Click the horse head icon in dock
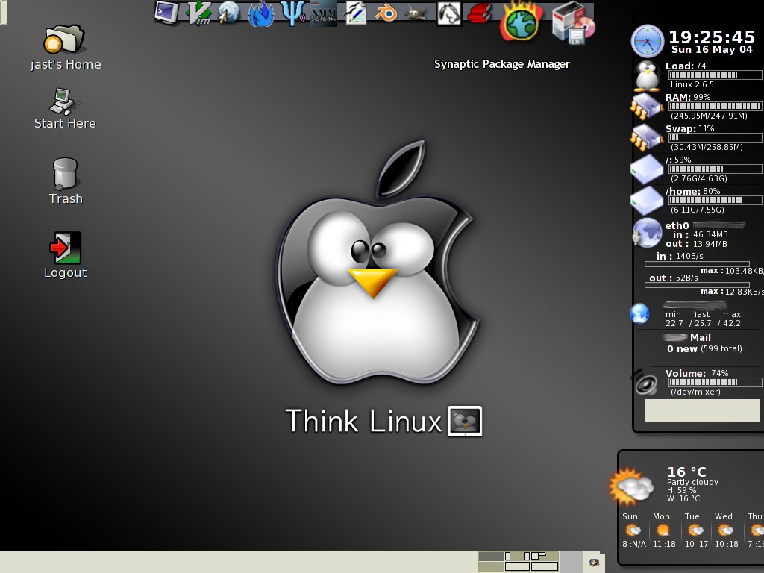The image size is (764, 573). [448, 13]
